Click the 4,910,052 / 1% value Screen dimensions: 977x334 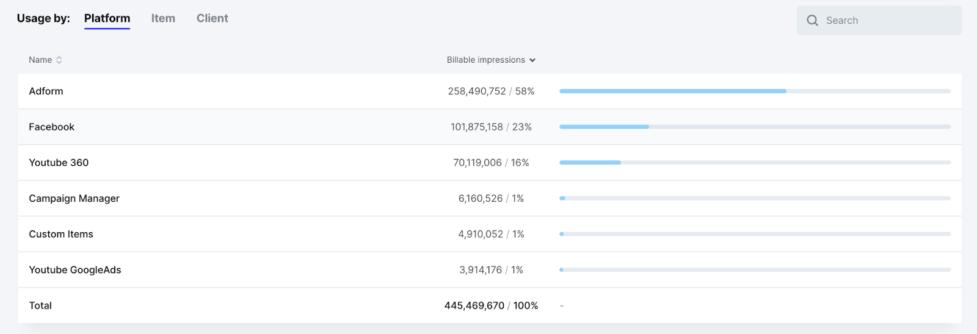(x=491, y=234)
